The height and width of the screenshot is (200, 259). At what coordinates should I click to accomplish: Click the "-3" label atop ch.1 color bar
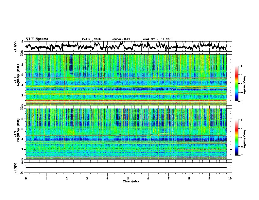pos(241,66)
